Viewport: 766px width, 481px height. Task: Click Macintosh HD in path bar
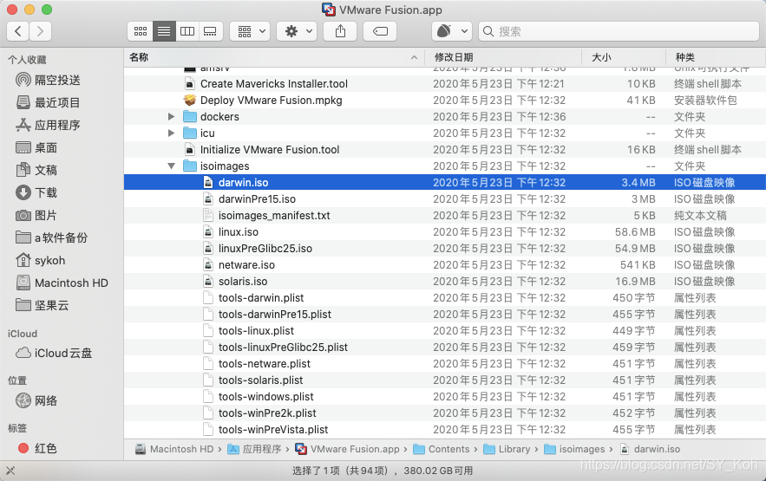pos(174,449)
